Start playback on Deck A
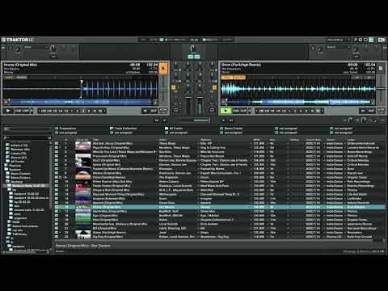The height and width of the screenshot is (291, 388). click(8, 111)
